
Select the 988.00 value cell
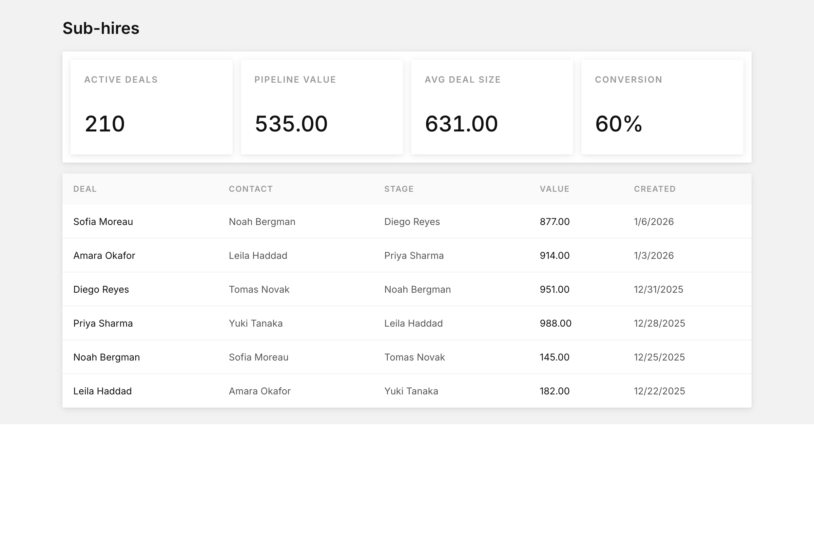[556, 323]
